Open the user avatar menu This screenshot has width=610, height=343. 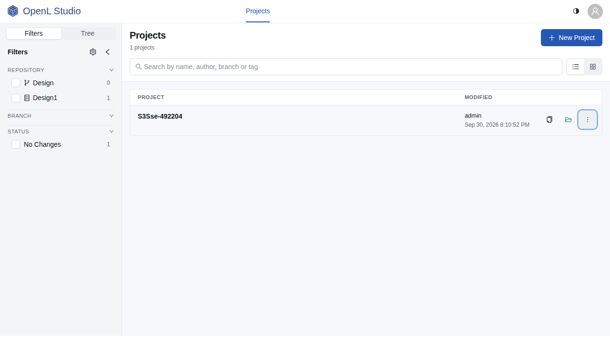[x=595, y=11]
